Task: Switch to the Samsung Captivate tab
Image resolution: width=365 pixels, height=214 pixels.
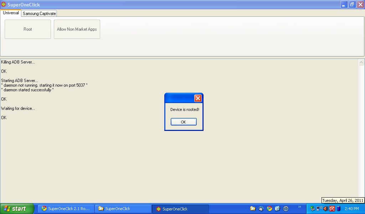Action: click(39, 14)
